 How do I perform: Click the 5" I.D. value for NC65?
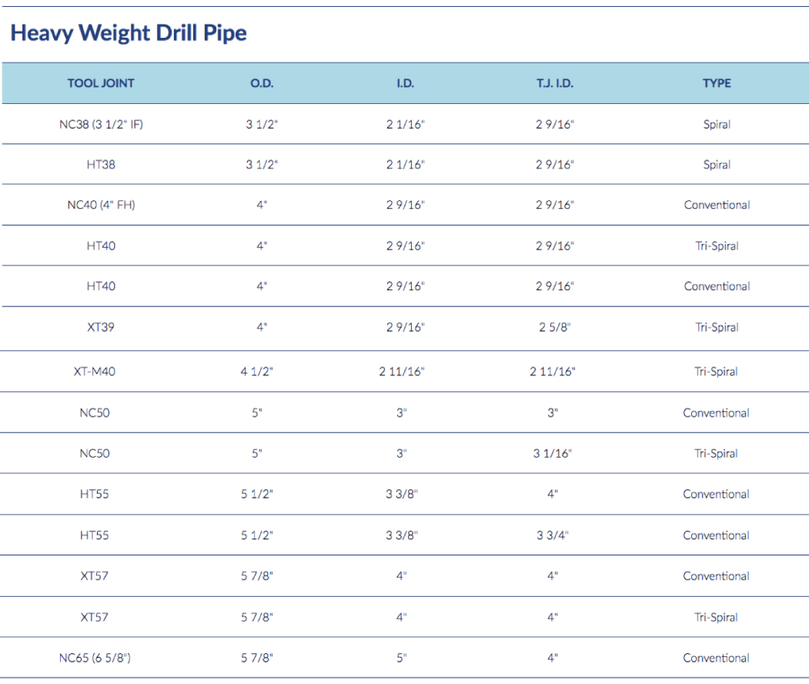401,658
